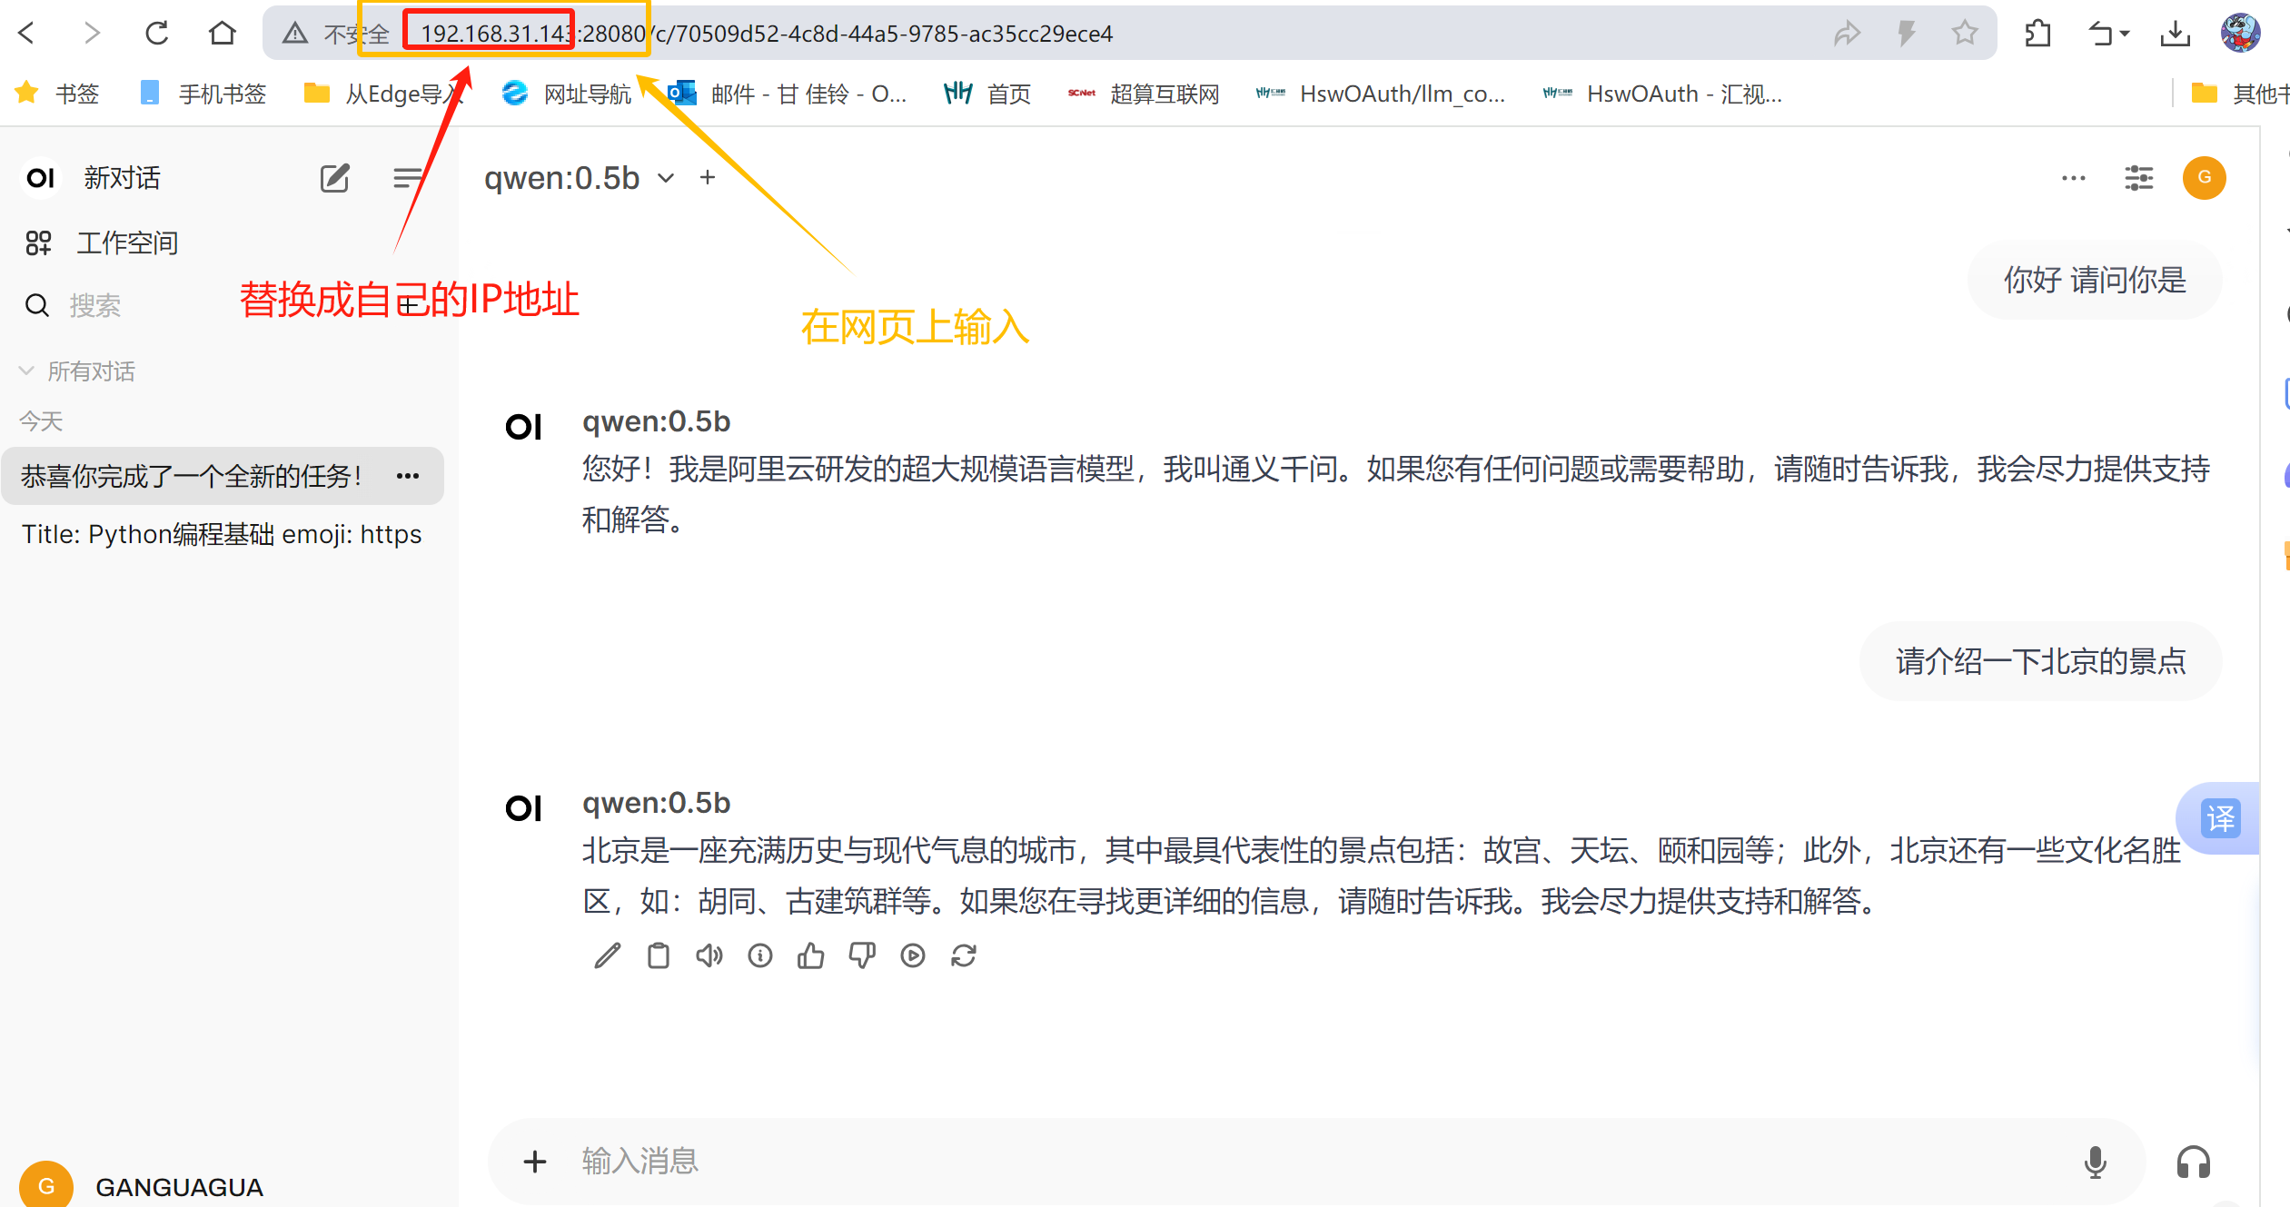Click the 你好 请问你是 user message bubble

pyautogui.click(x=2095, y=280)
